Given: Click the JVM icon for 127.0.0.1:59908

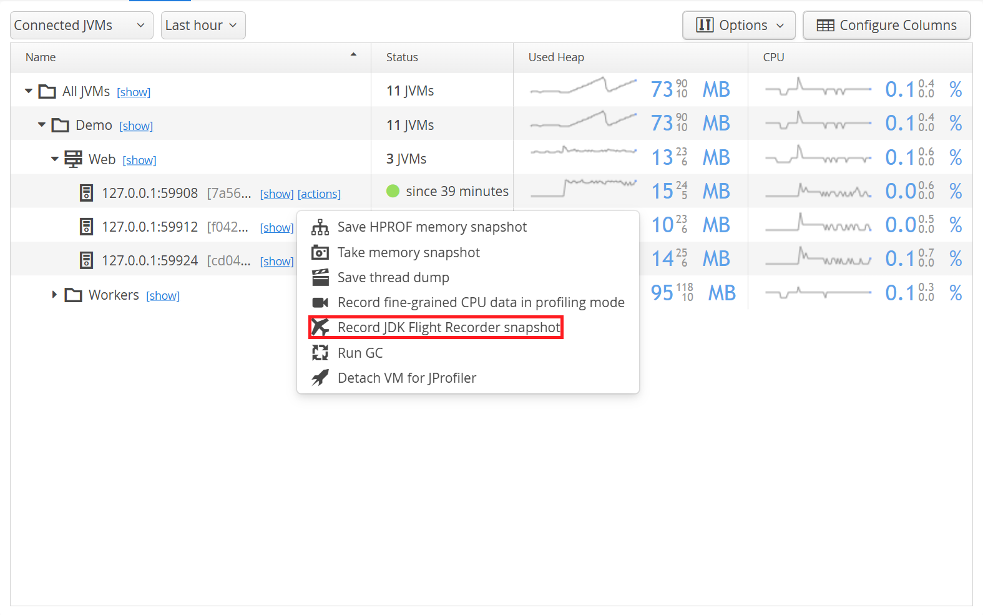Looking at the screenshot, I should pos(87,193).
